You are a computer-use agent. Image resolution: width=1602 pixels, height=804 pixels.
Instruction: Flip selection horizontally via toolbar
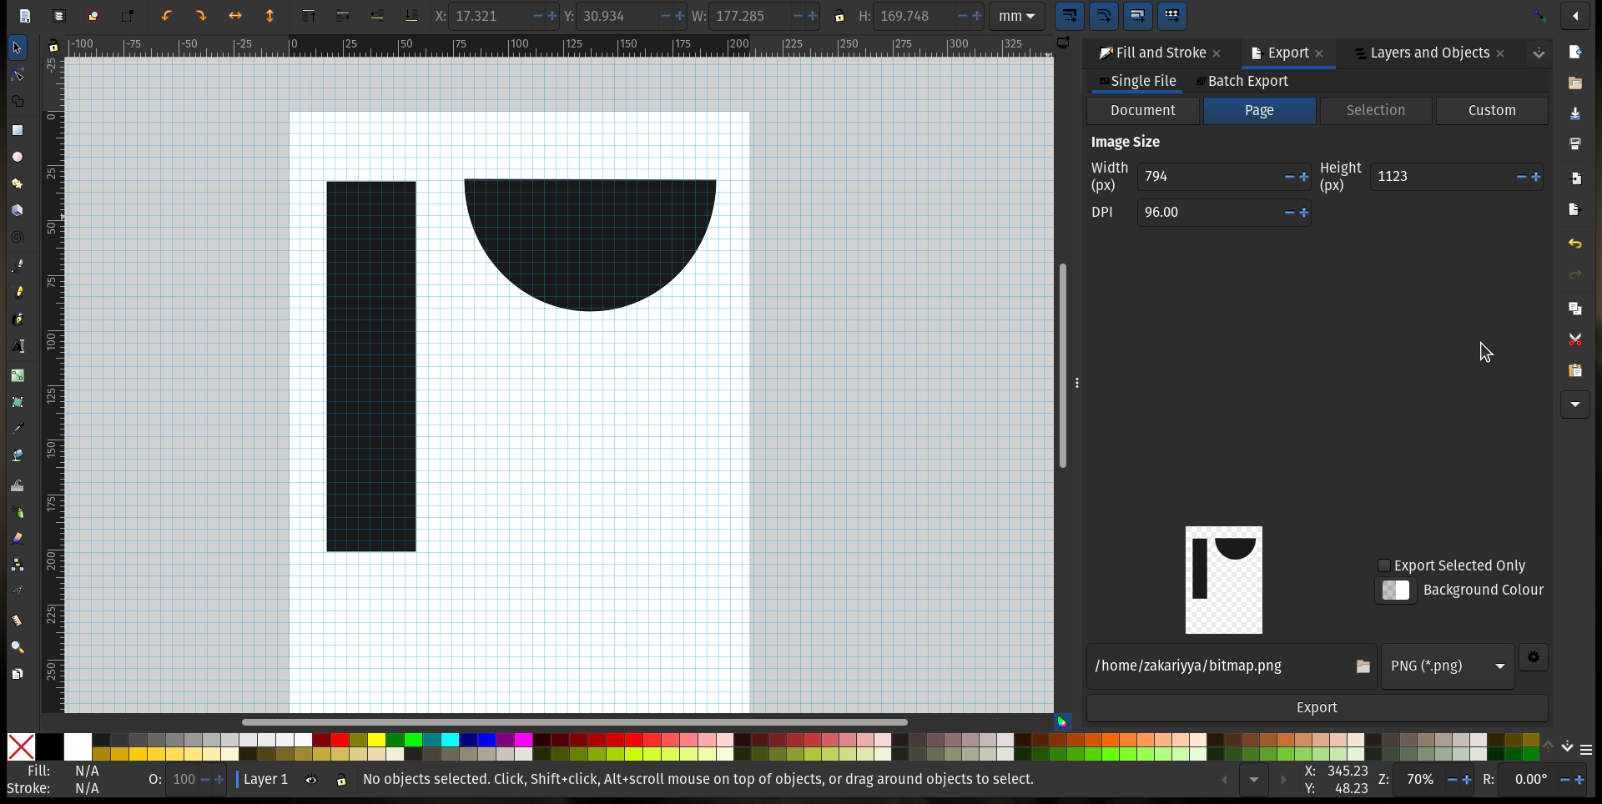pyautogui.click(x=235, y=16)
